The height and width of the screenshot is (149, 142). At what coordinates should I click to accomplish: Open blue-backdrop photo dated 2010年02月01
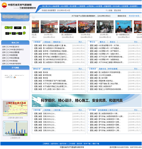(124, 26)
